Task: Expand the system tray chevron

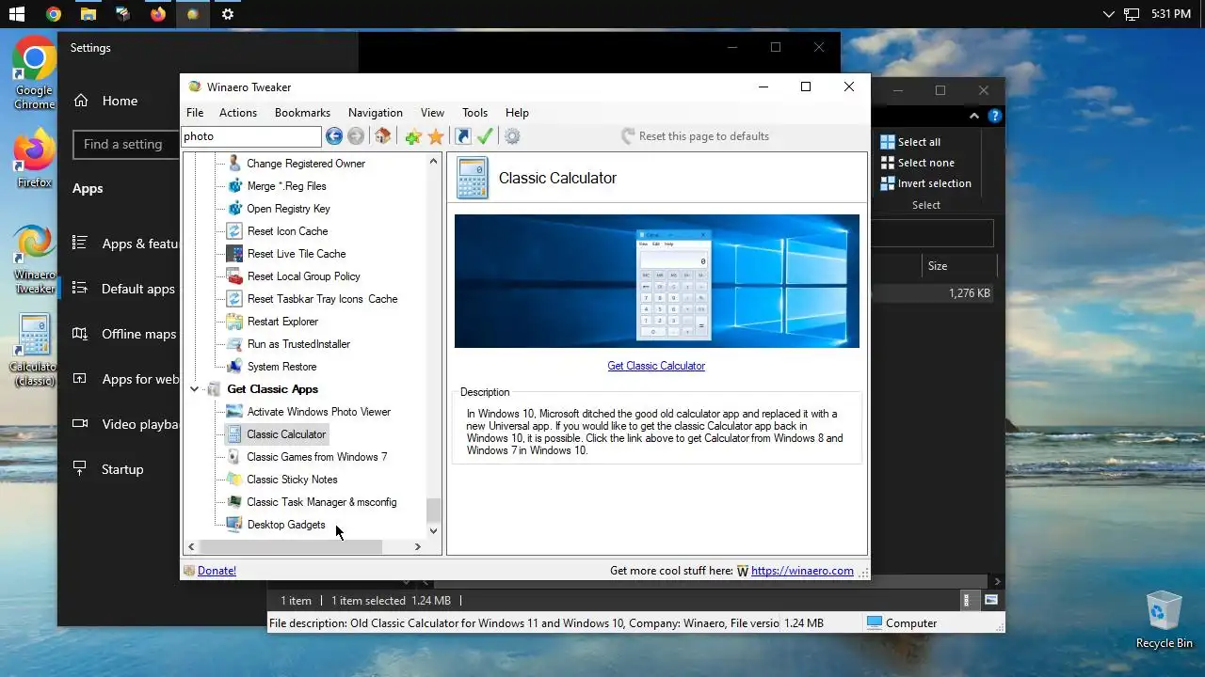Action: pos(1108,14)
